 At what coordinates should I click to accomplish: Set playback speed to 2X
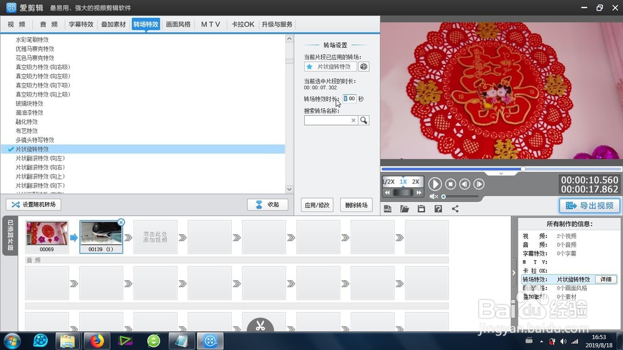pyautogui.click(x=416, y=182)
